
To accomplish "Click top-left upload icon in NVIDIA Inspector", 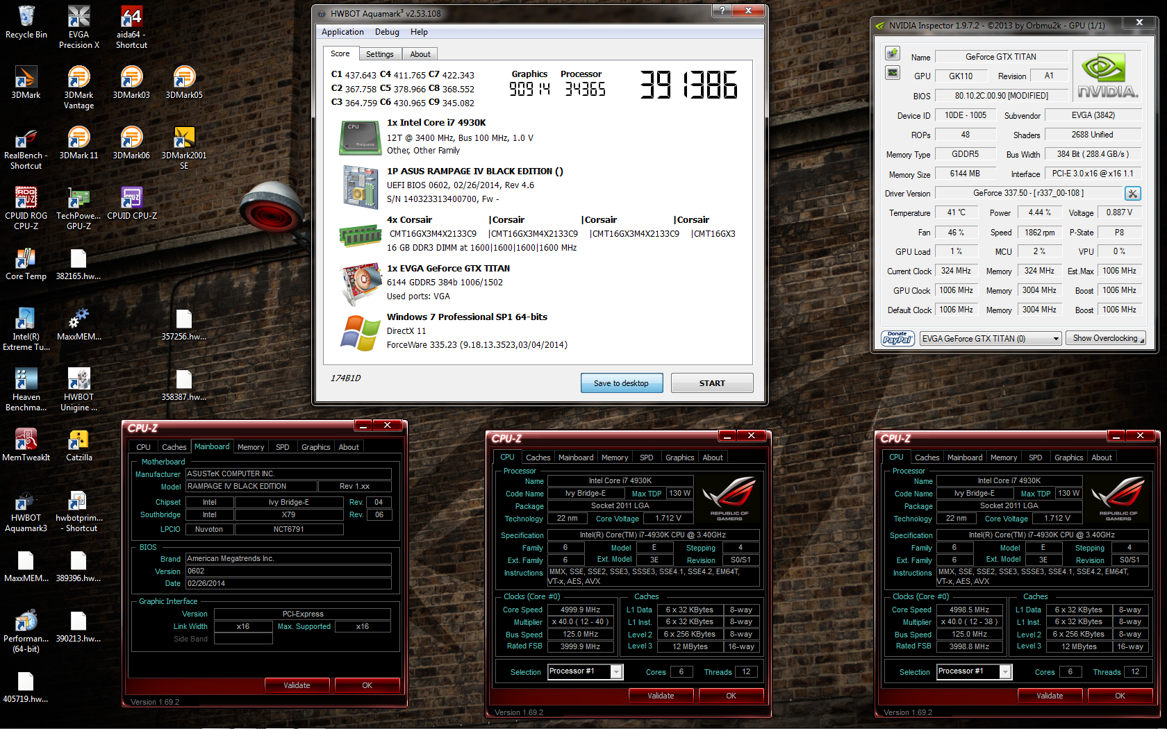I will 893,53.
